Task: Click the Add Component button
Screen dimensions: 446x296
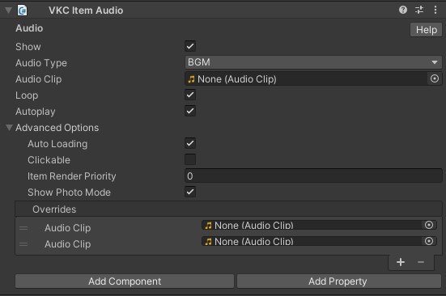Action: (125, 281)
